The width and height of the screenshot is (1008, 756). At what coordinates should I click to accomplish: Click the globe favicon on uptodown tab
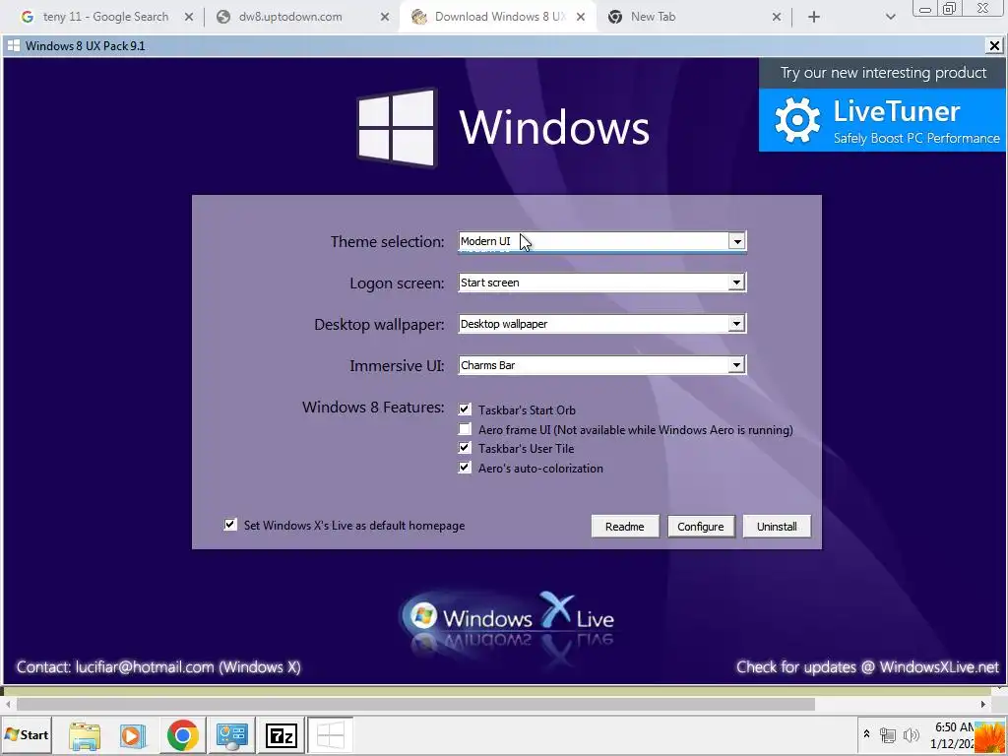(223, 17)
